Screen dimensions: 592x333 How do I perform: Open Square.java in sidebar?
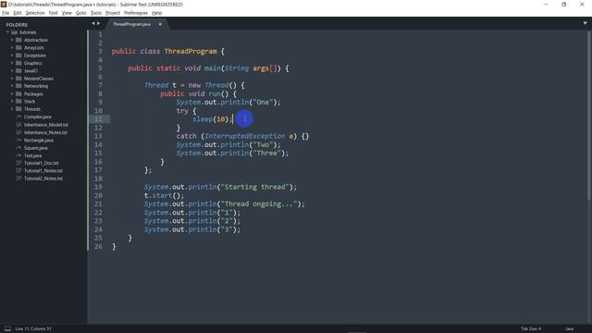tap(35, 148)
